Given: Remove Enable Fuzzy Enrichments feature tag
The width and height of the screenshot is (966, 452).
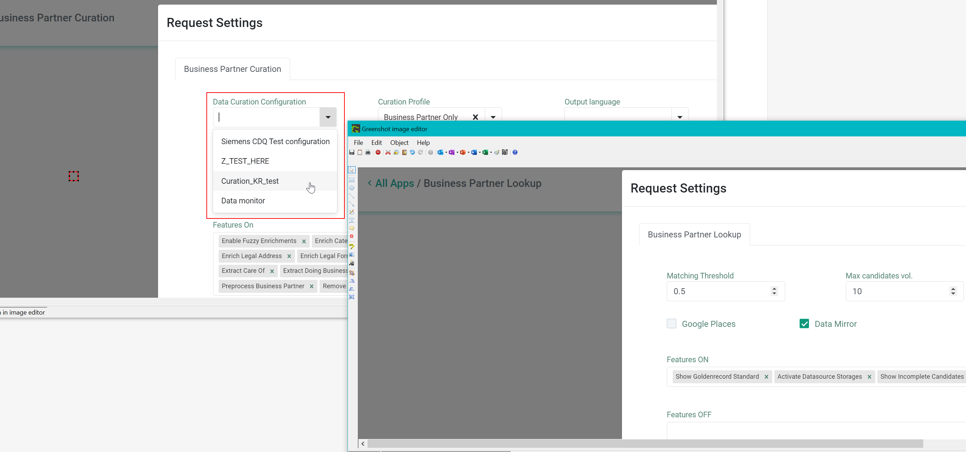Looking at the screenshot, I should pyautogui.click(x=304, y=241).
